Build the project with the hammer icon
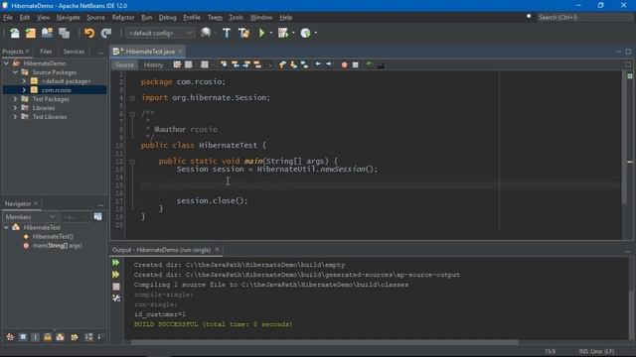Image resolution: width=636 pixels, height=357 pixels. pyautogui.click(x=227, y=33)
